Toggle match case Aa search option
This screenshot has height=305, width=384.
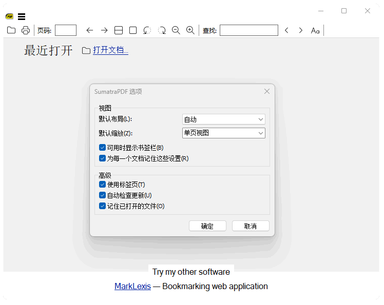[315, 30]
